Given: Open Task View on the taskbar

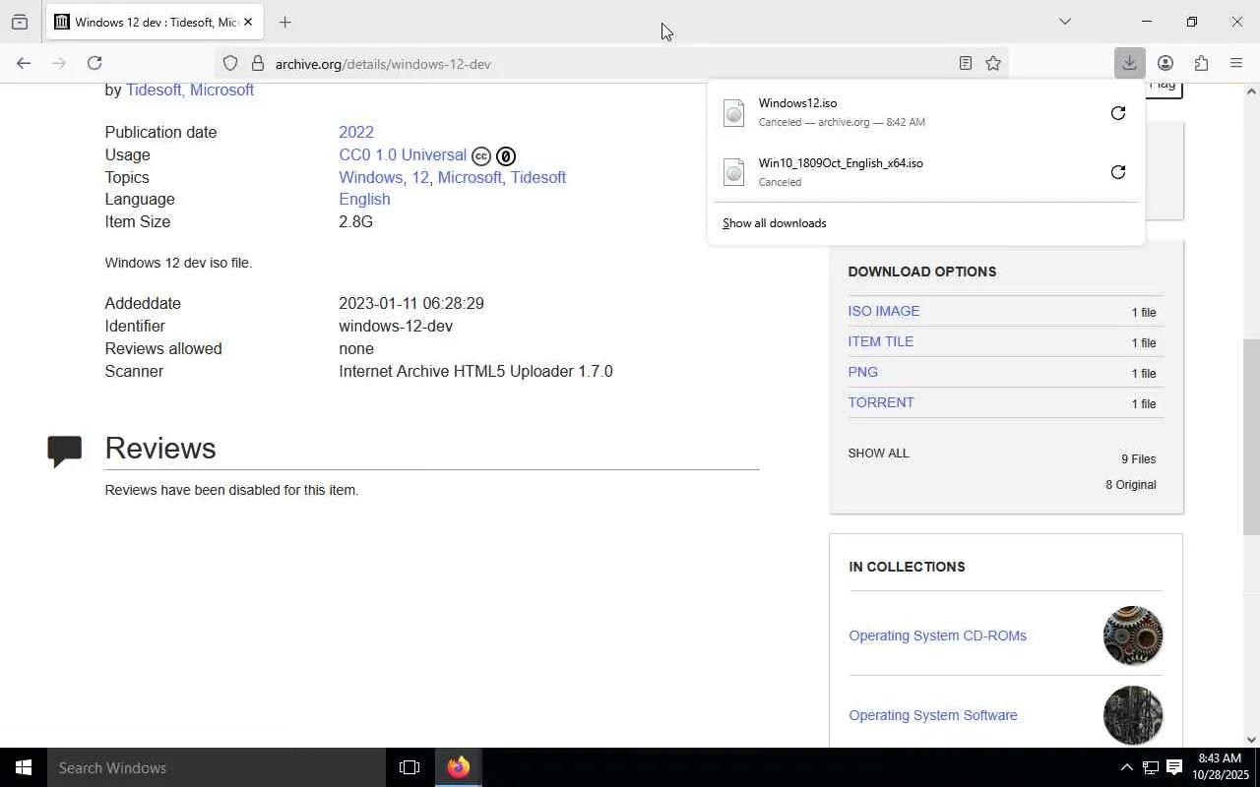Looking at the screenshot, I should 409,767.
